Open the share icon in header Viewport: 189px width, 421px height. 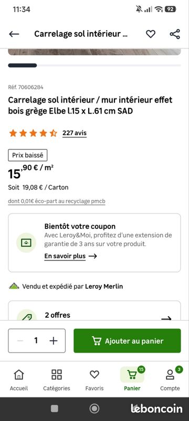[175, 34]
